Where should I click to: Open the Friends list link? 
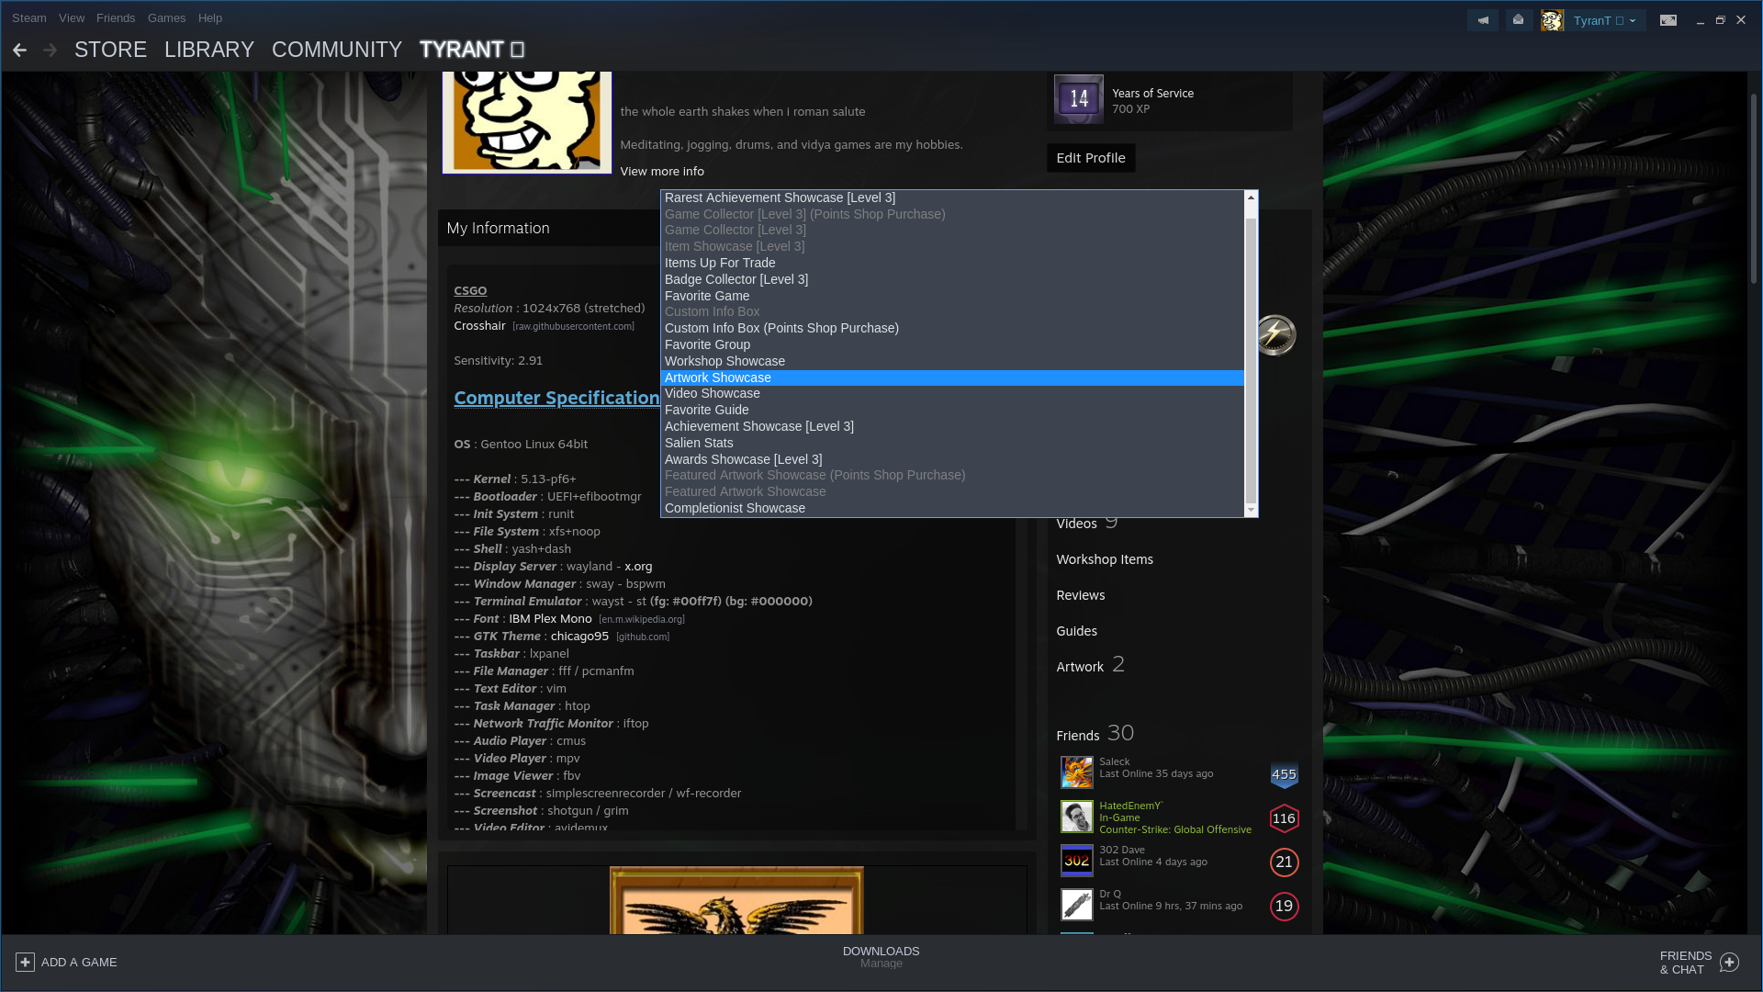pos(1078,736)
